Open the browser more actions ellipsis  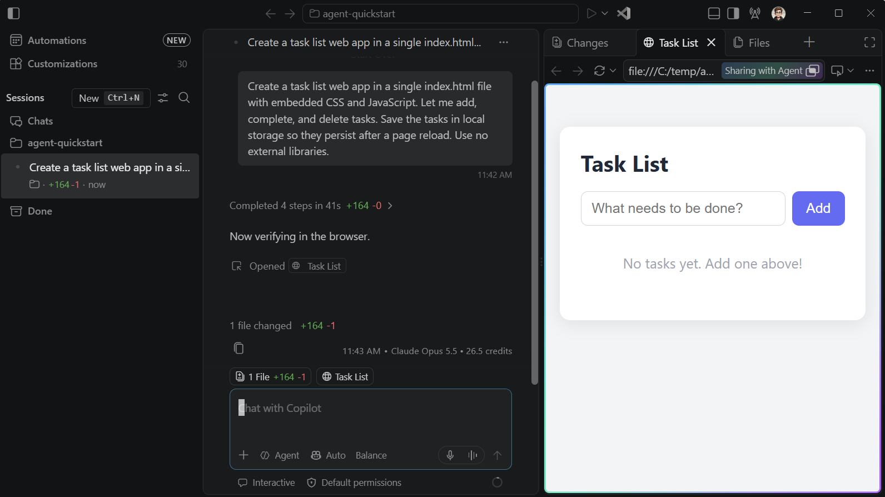click(870, 71)
